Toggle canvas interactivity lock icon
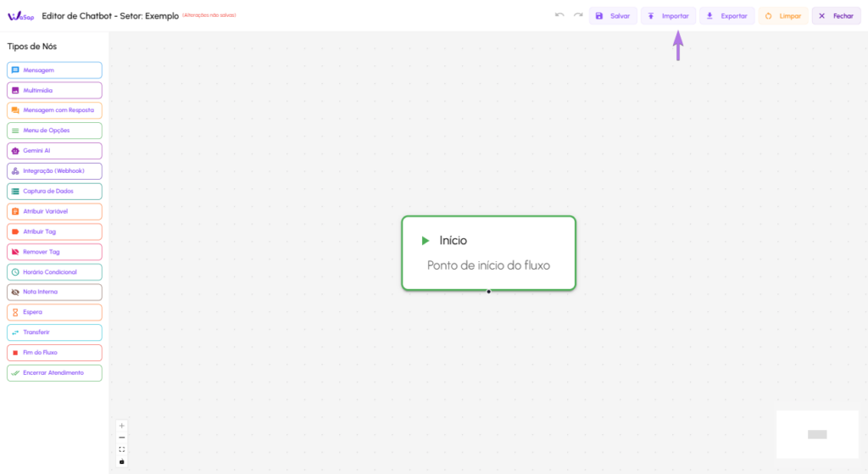This screenshot has height=474, width=868. pos(122,461)
